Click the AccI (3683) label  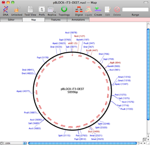click(x=35, y=128)
